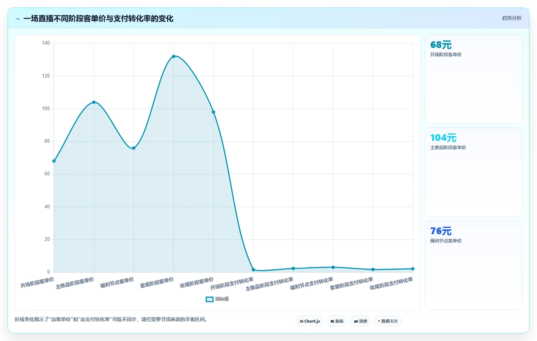Screen dimensions: 537x341
Task: Click the chart title 一场直播不同阶段客单价与支付转化率的变化
Action: point(98,18)
